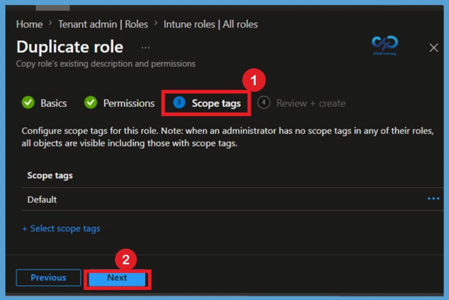449x300 pixels.
Task: Click the step 3 circle icon
Action: point(179,102)
